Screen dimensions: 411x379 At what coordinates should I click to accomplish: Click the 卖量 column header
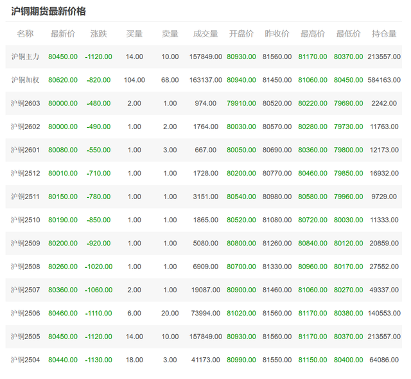click(x=170, y=34)
